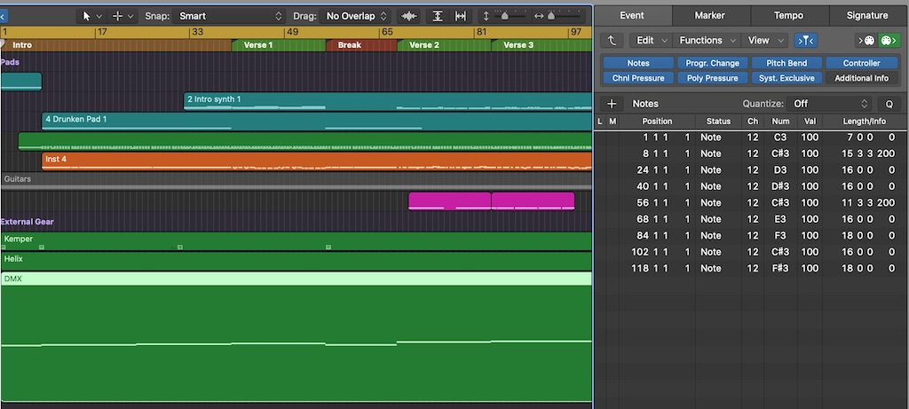Click the horizontal auto zoom icon
This screenshot has height=409, width=909.
[x=461, y=16]
